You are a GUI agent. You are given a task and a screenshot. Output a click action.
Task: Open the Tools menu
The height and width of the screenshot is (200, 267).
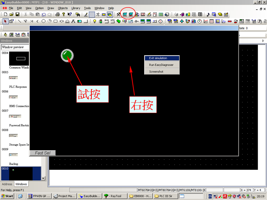[87, 8]
